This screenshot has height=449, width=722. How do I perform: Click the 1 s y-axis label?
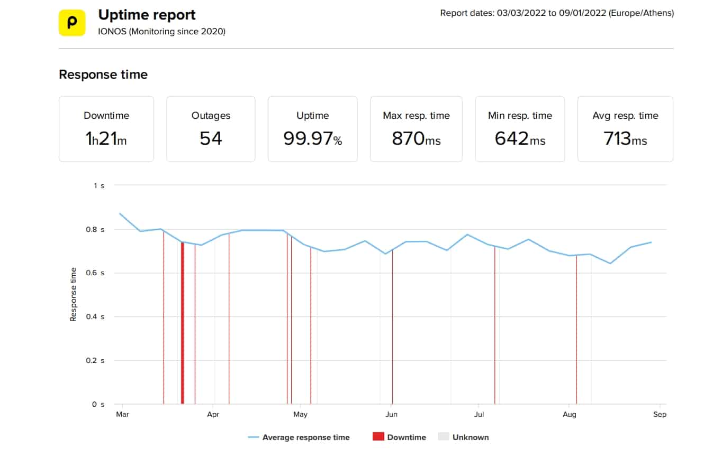click(x=99, y=185)
